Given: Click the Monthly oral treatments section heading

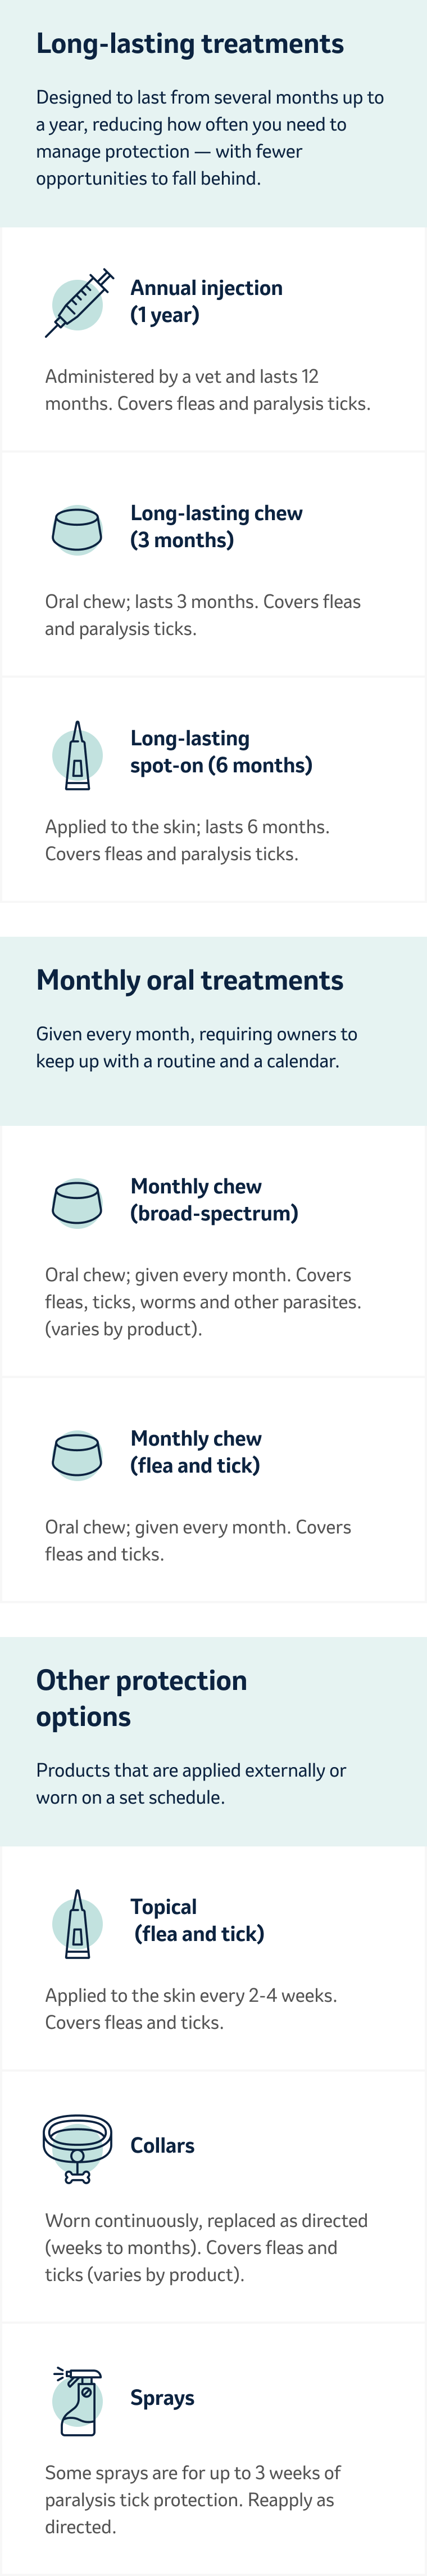Looking at the screenshot, I should point(189,980).
